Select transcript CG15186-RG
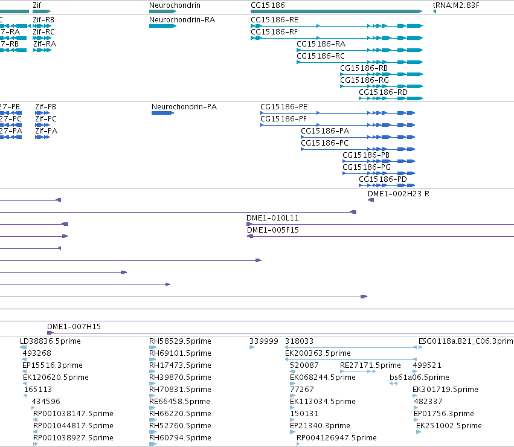This screenshot has width=514, height=447. click(365, 80)
